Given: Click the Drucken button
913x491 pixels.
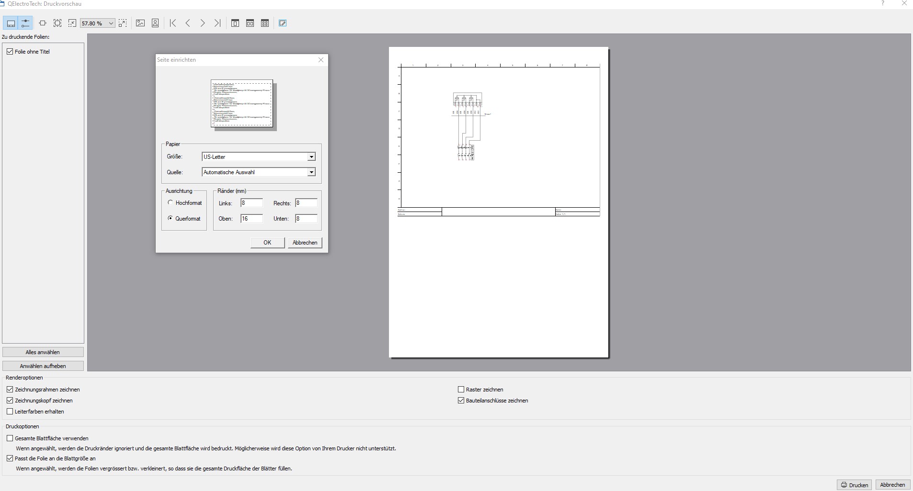Looking at the screenshot, I should pos(855,485).
